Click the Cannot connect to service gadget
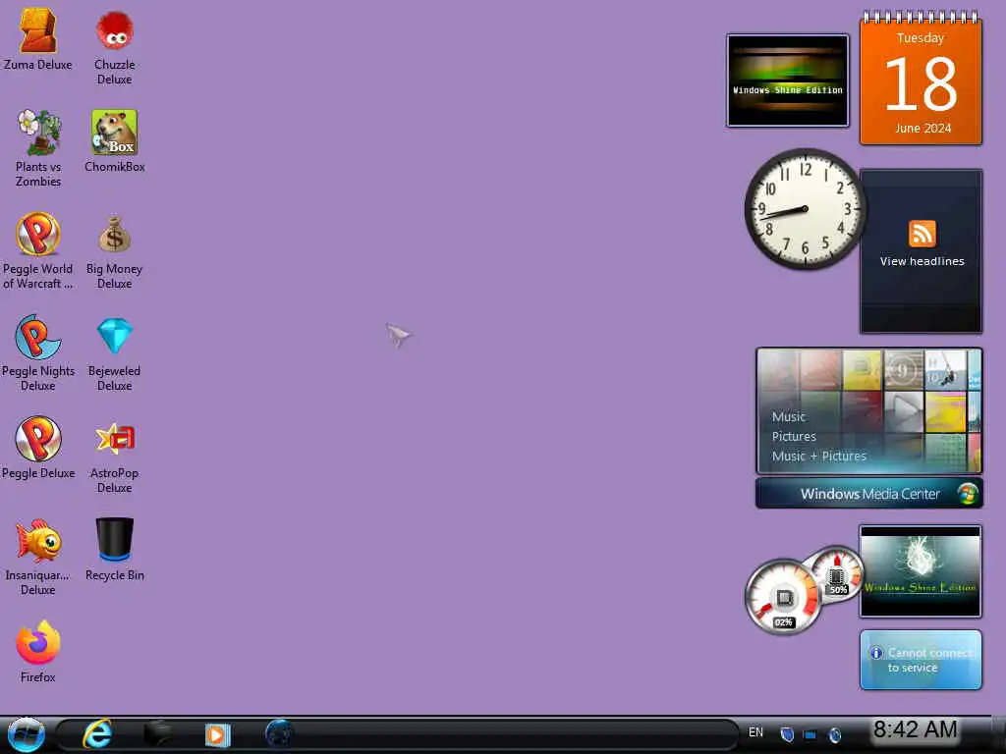1006x754 pixels. click(x=921, y=660)
